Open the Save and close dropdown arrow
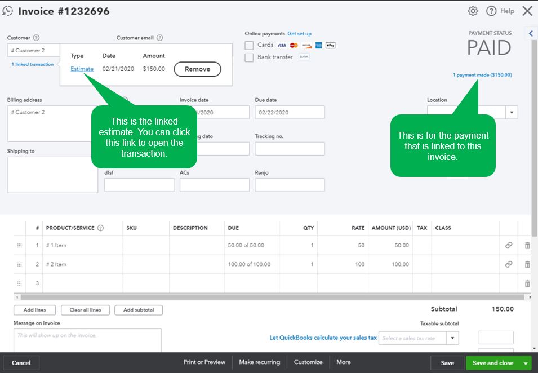 point(526,363)
